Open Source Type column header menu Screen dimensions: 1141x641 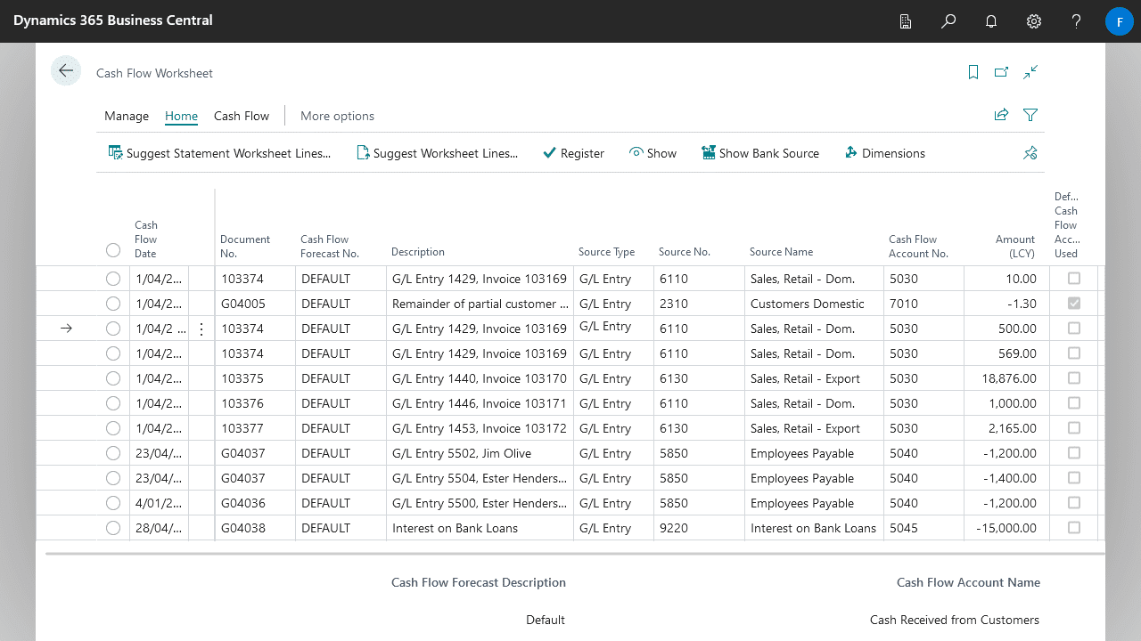coord(607,252)
